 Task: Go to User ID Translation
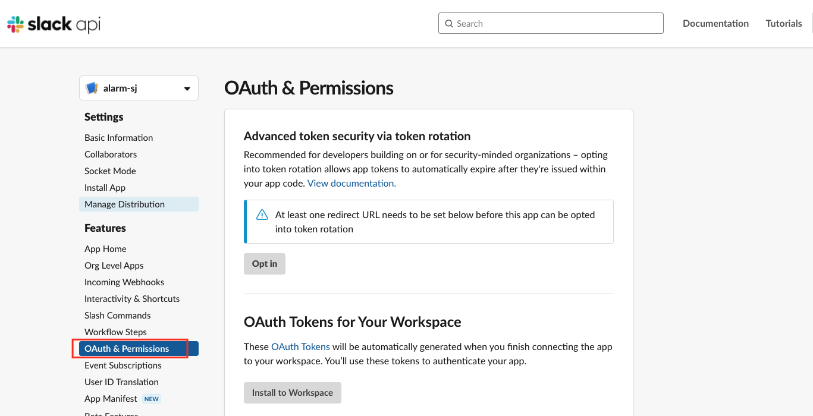click(121, 382)
